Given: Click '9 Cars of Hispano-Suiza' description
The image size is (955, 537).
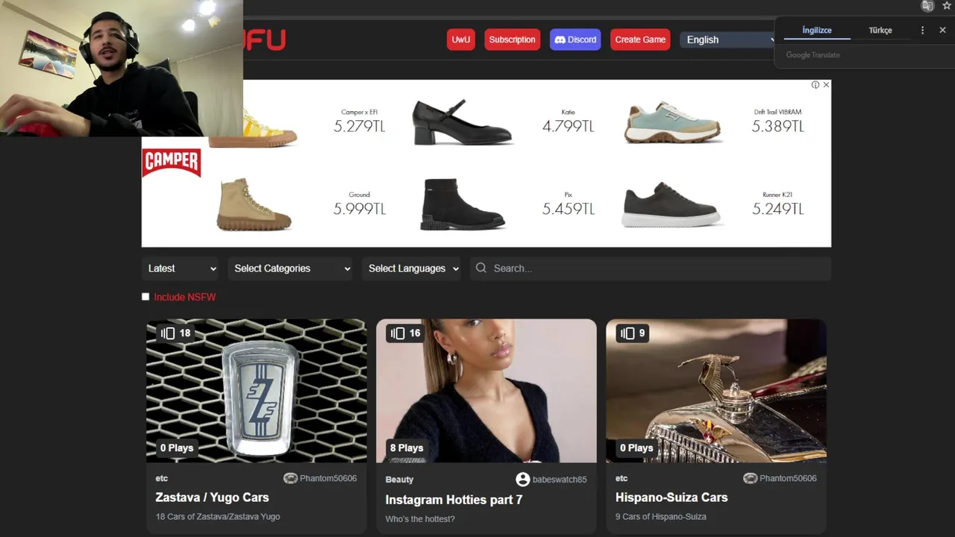Looking at the screenshot, I should point(660,517).
